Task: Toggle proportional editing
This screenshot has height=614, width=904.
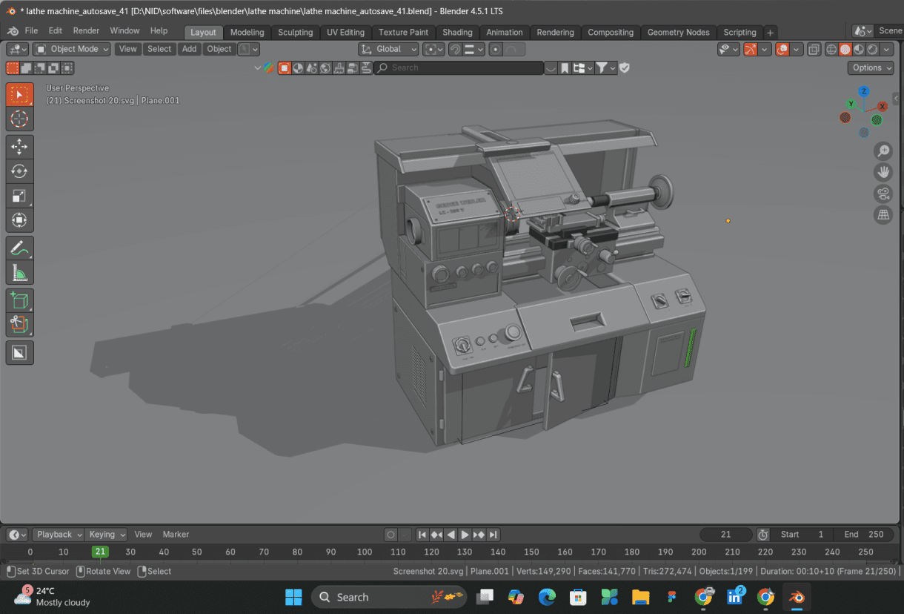Action: (x=496, y=50)
